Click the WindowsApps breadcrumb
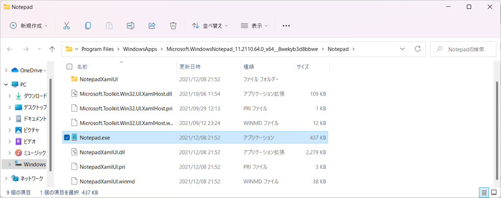Image resolution: width=501 pixels, height=198 pixels. [140, 49]
